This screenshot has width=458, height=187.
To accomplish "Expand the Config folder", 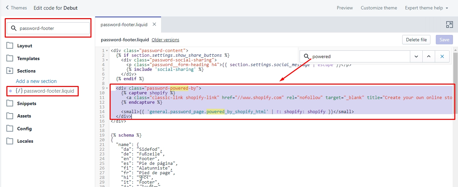I will coord(25,129).
